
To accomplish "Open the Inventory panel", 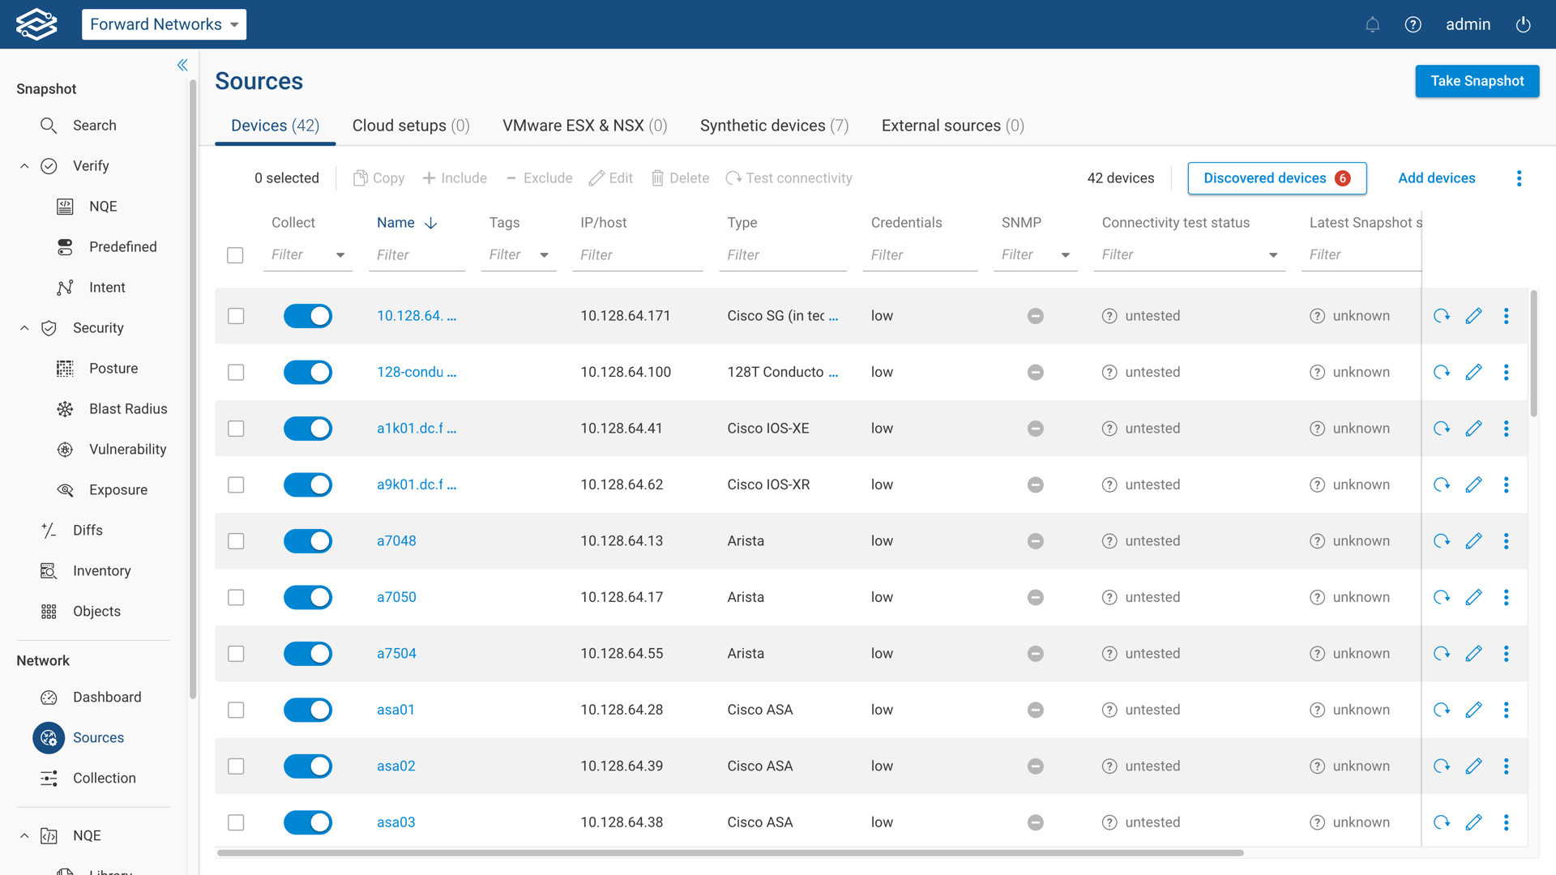I will point(101,570).
